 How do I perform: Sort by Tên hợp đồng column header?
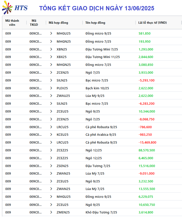tap(95, 23)
